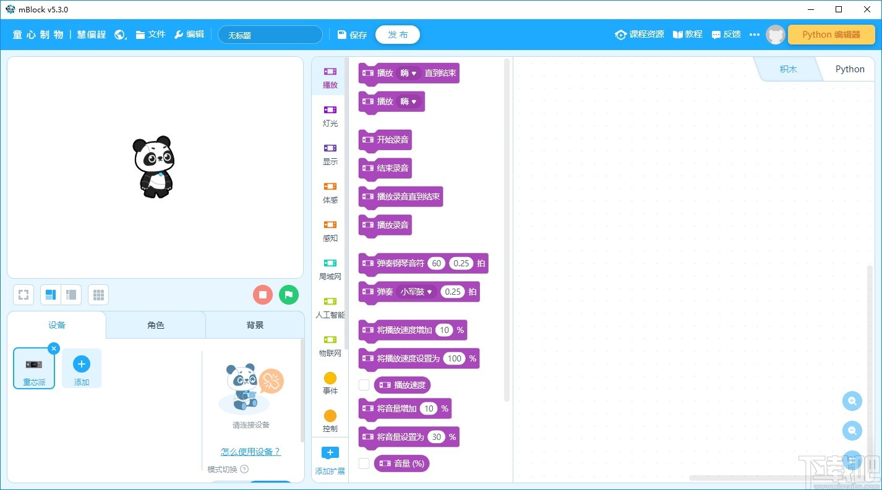Screen dimensions: 882x490
Task: Select the 局域网 block category
Action: click(330, 269)
